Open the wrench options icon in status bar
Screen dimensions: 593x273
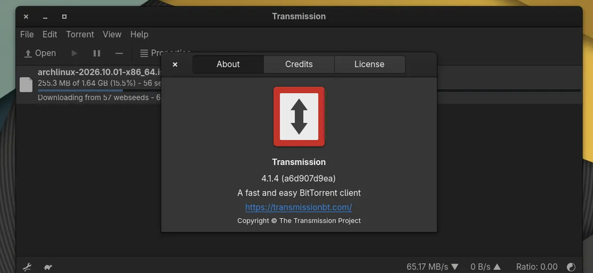27,267
